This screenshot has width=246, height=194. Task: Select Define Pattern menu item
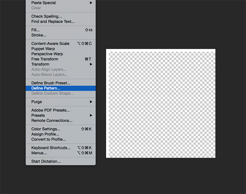46,88
